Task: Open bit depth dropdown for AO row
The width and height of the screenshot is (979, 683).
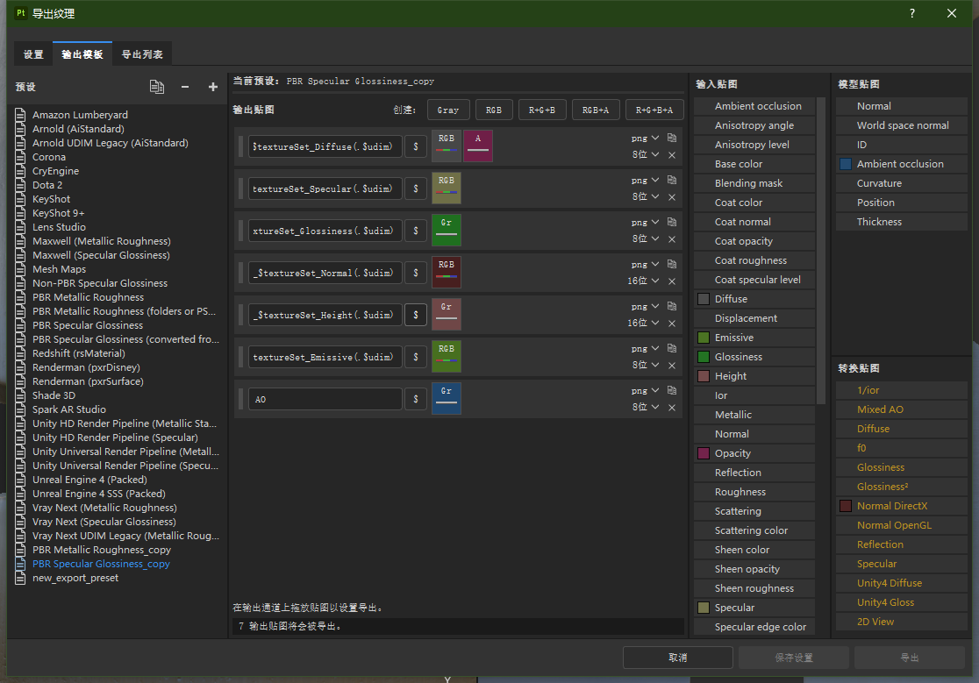Action: pos(646,407)
